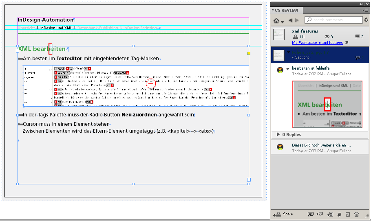Select the Folien_cs5 page thumbnail
This screenshot has width=371, height=221.
point(279,55)
